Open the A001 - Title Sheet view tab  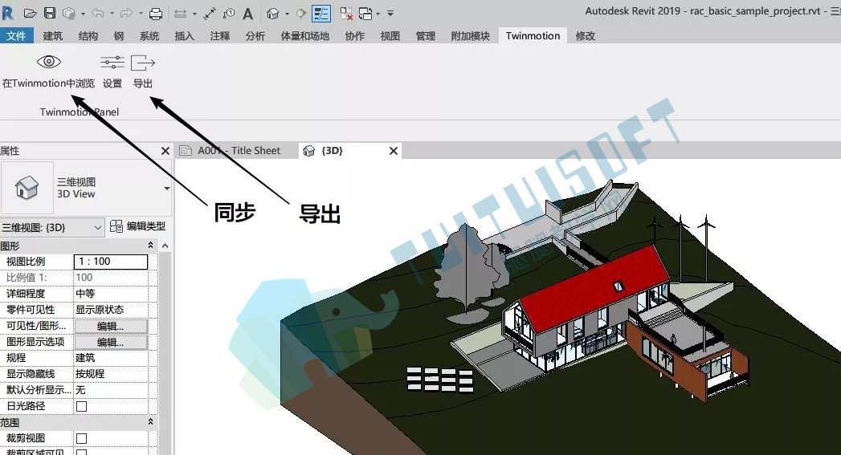[239, 151]
